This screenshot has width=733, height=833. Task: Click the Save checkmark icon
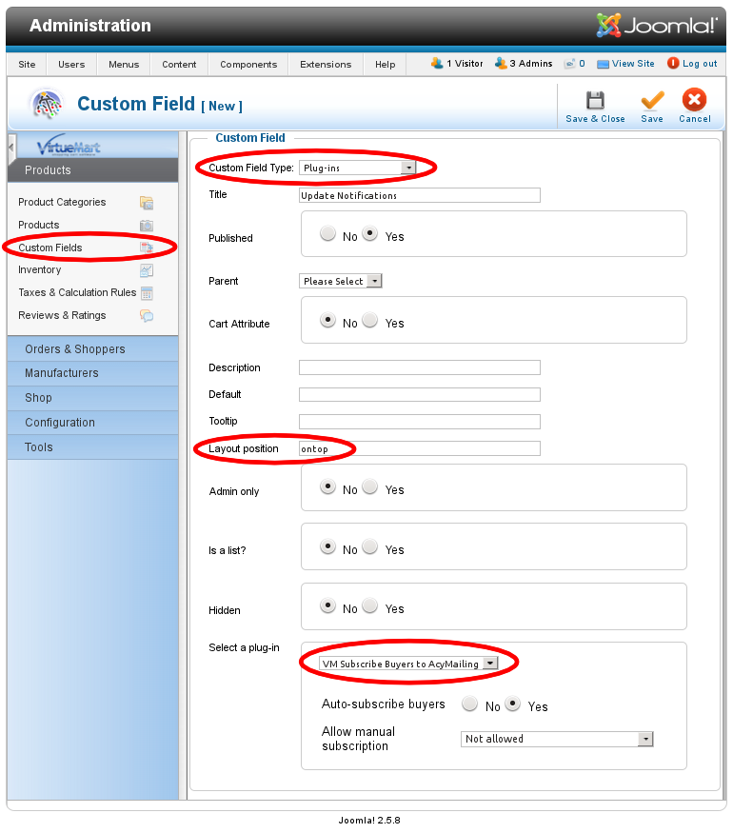pos(652,101)
